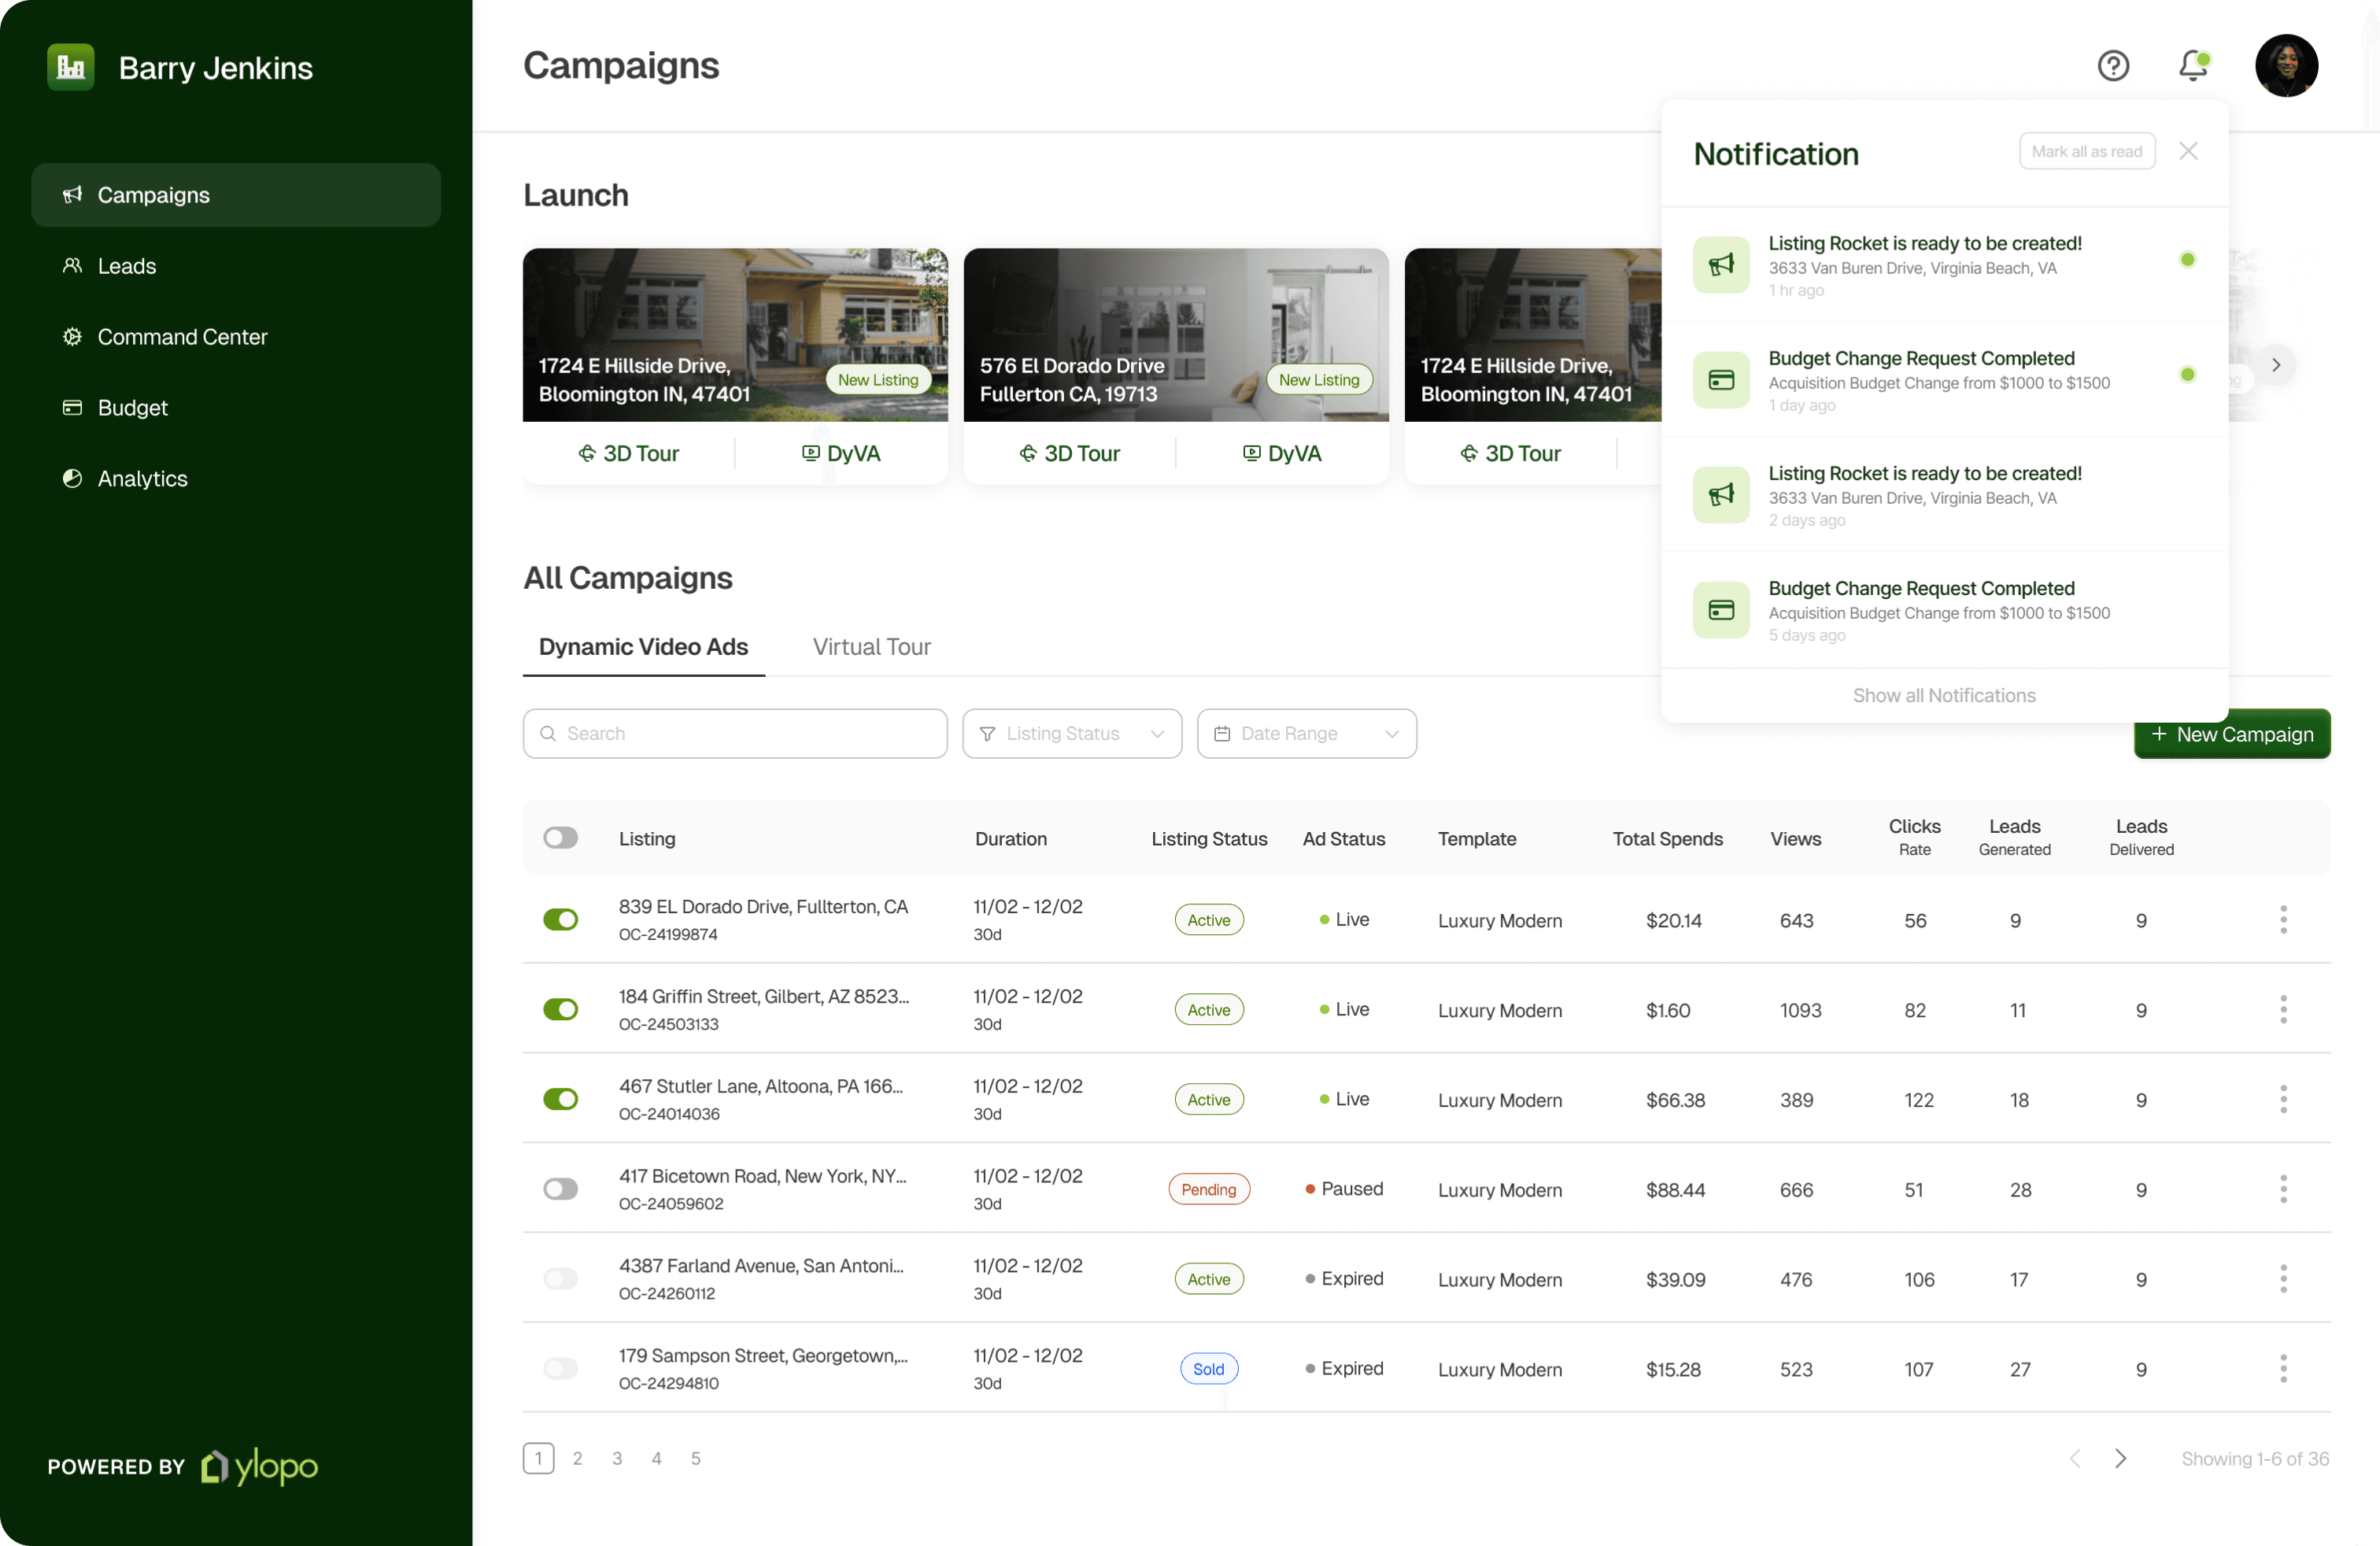Enable campaign toggle for 417 Bicetown Road

560,1189
